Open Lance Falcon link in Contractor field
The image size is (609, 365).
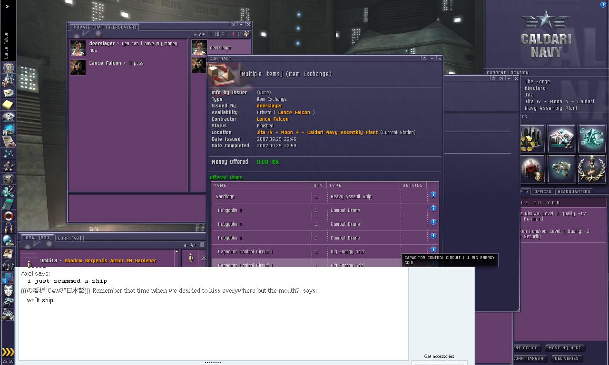(273, 119)
